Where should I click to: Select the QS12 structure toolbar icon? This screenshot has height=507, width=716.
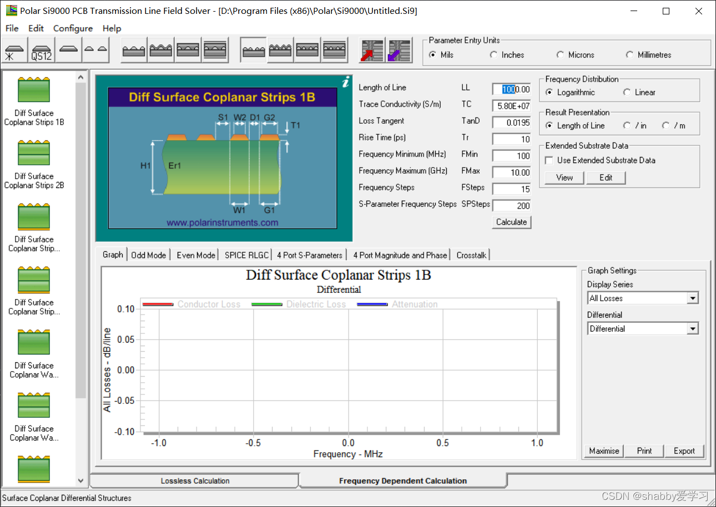coord(42,50)
